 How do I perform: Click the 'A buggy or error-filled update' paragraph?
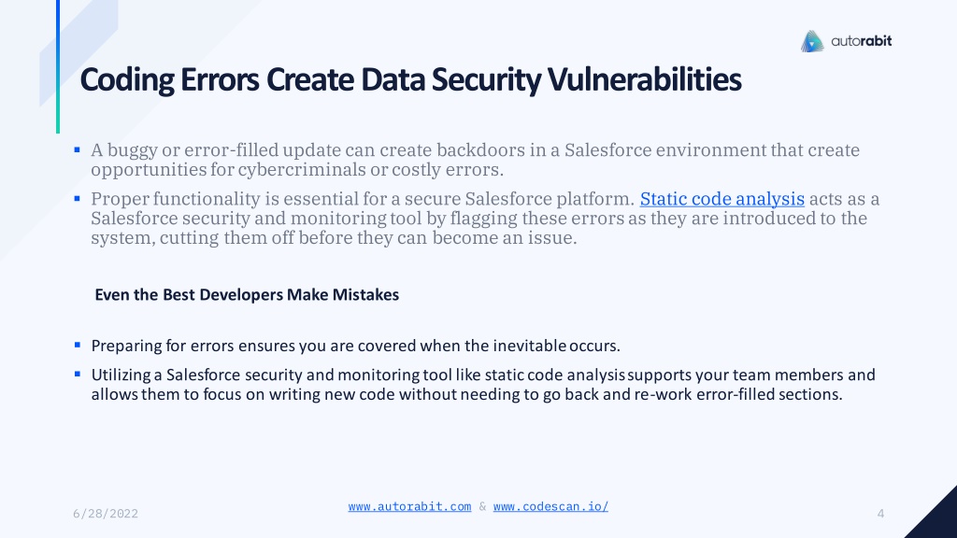pos(475,160)
